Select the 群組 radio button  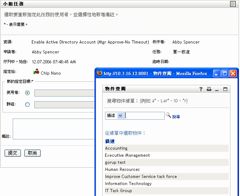[x=27, y=105]
